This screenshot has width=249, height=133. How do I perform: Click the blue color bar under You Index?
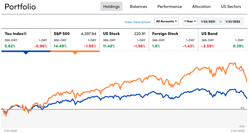[x=26, y=51]
